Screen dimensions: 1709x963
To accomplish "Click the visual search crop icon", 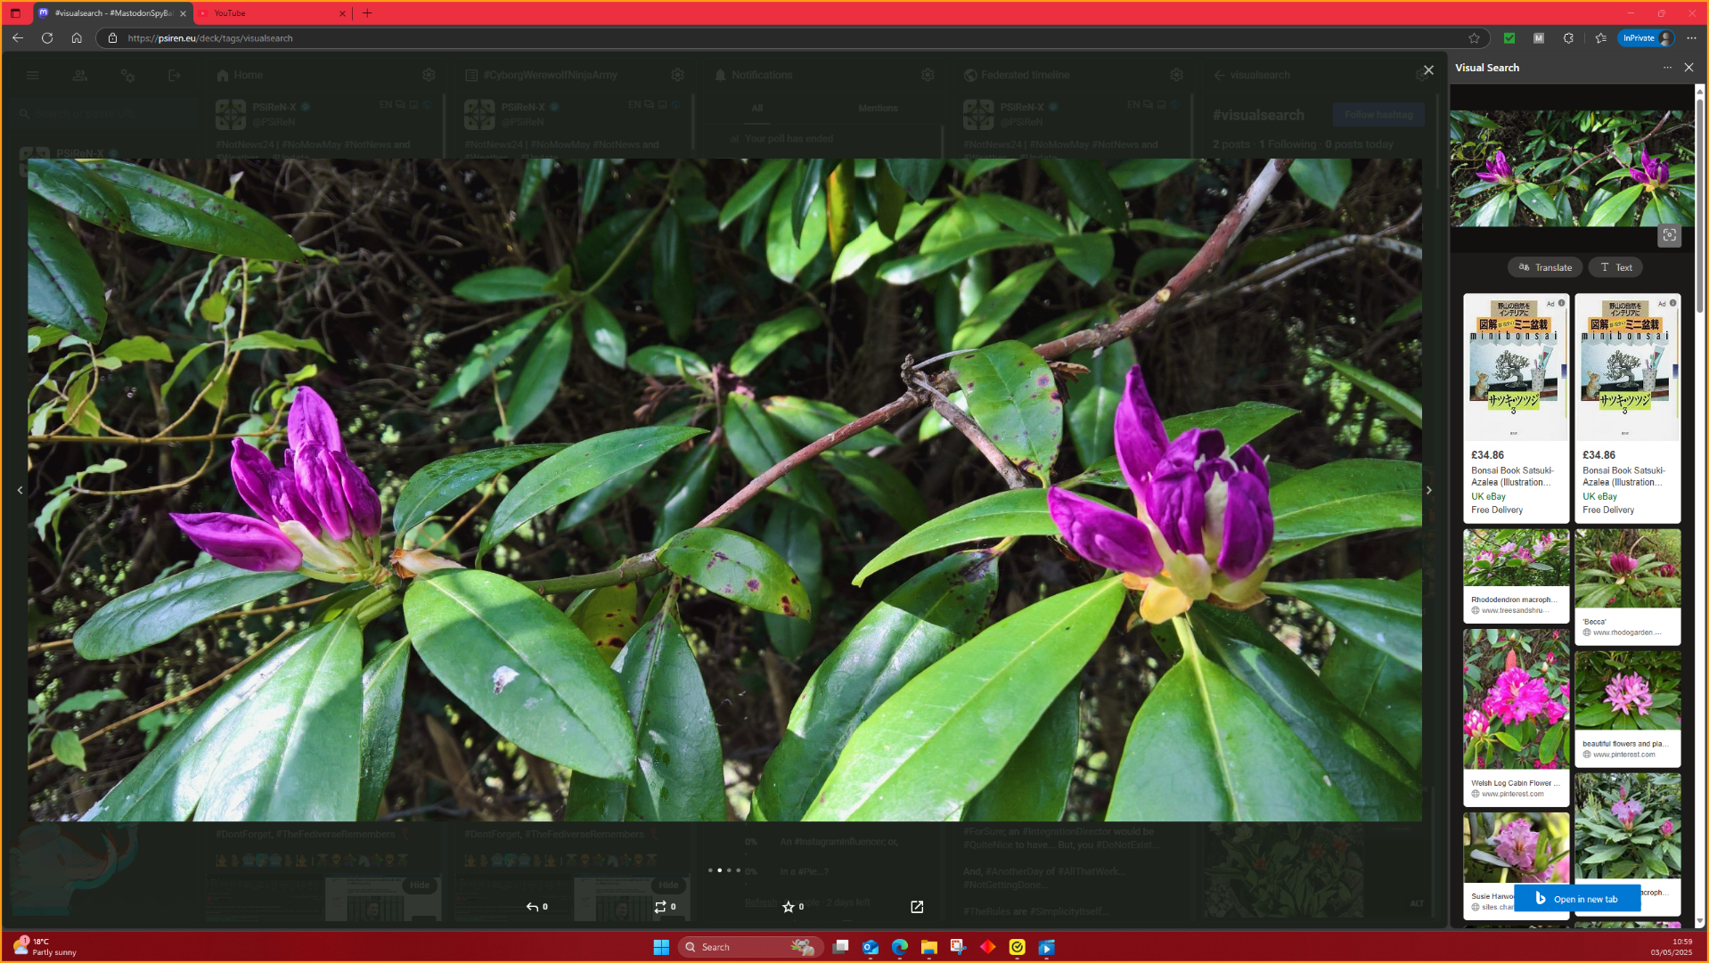I will pyautogui.click(x=1669, y=235).
